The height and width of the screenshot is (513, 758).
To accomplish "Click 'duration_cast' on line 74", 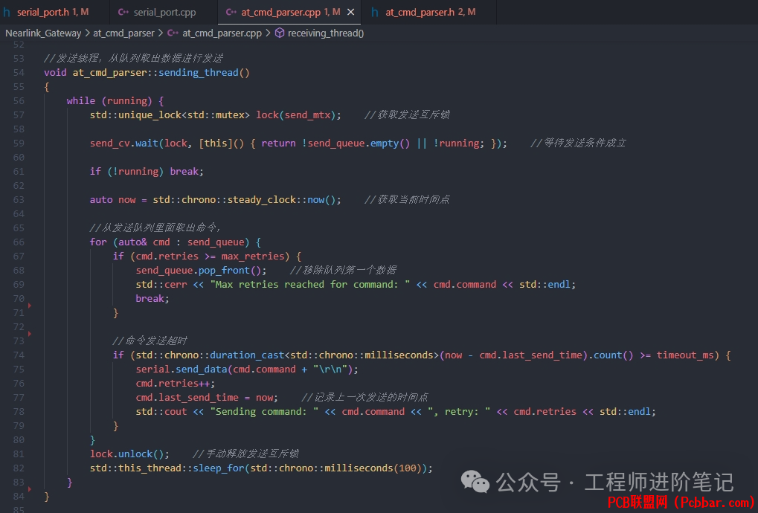I will point(247,355).
